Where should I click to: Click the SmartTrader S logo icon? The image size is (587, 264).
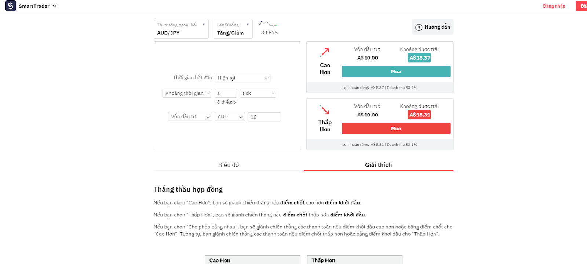point(10,6)
